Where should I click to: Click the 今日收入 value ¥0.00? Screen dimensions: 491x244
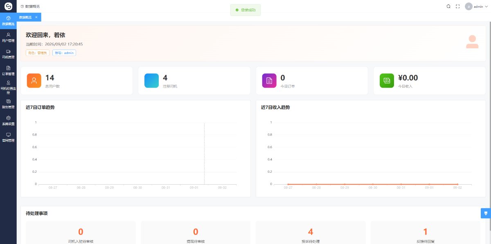pos(408,78)
